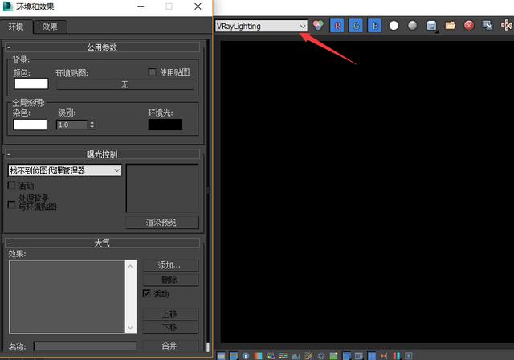Open 找不到位图代理管理器 exposure dropdown
The width and height of the screenshot is (514, 360).
(64, 170)
